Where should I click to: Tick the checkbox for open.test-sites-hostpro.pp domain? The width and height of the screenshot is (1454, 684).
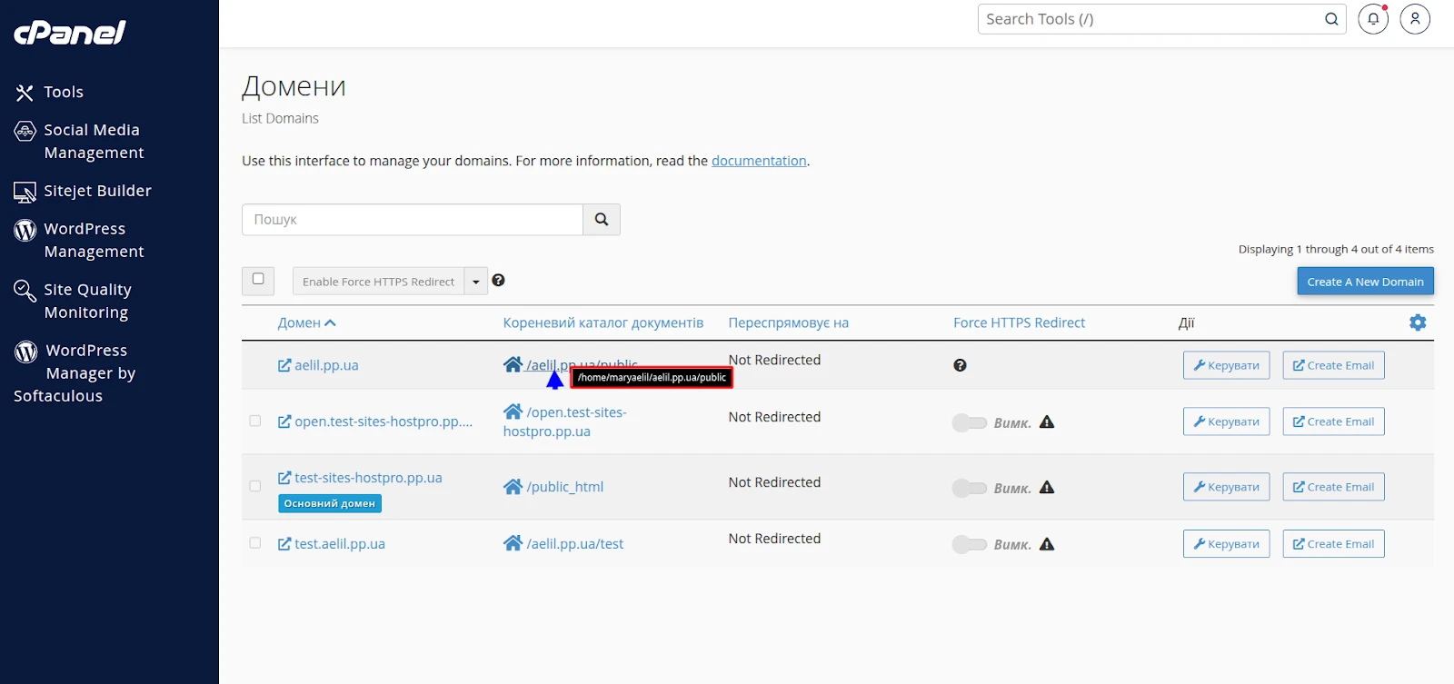click(255, 421)
